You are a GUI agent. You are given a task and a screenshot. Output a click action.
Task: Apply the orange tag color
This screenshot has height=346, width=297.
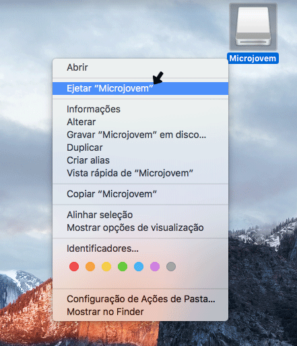pyautogui.click(x=90, y=267)
